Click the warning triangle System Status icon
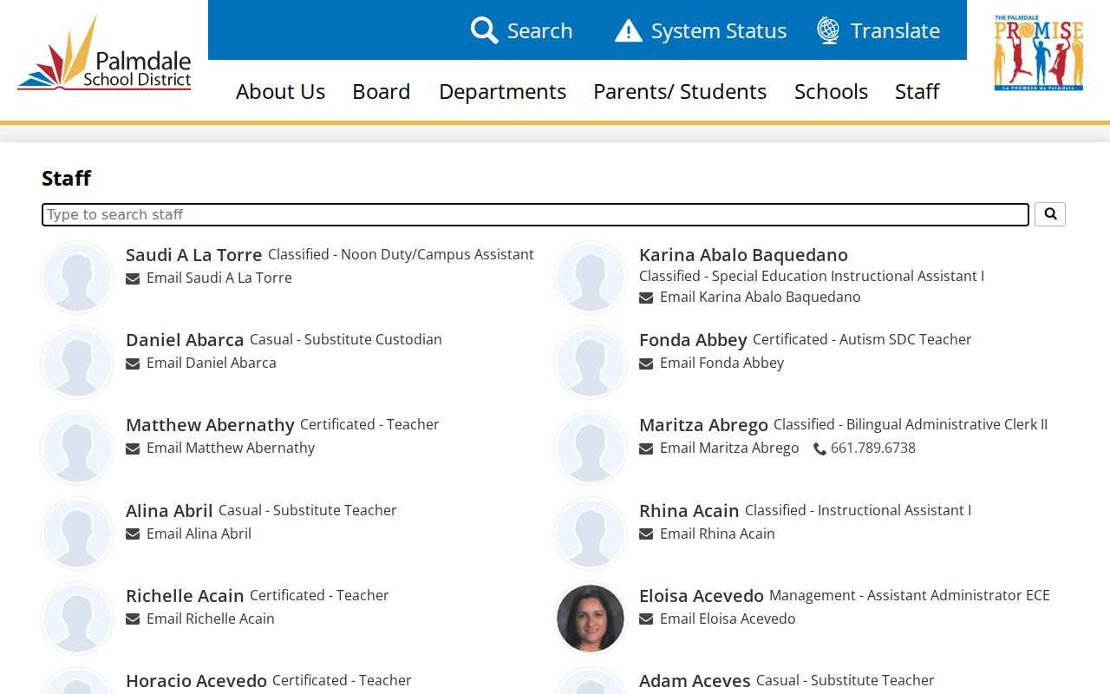The image size is (1110, 694). (629, 30)
